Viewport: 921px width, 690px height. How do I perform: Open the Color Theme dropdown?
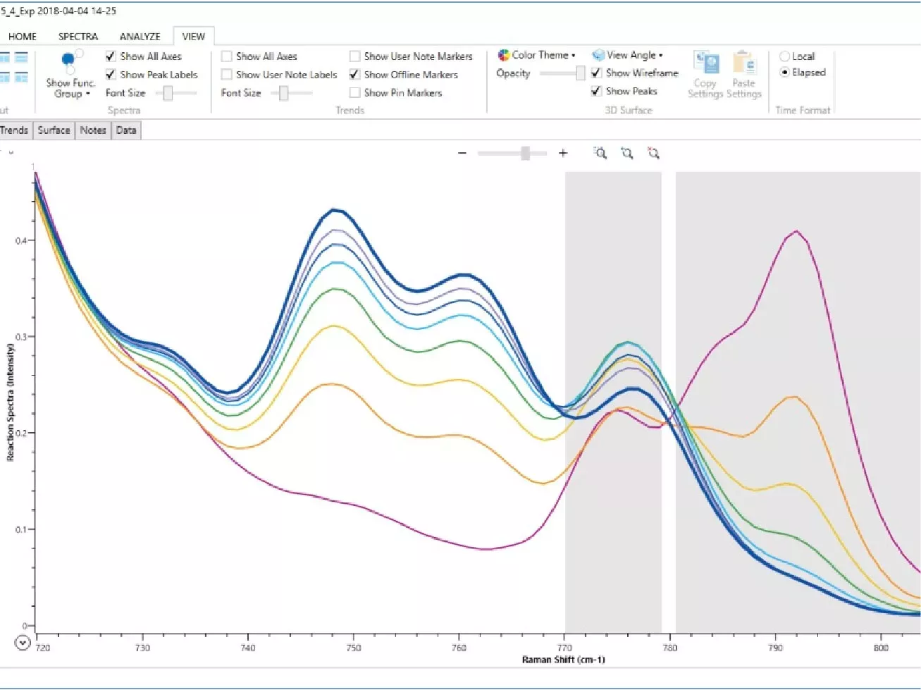click(x=537, y=55)
